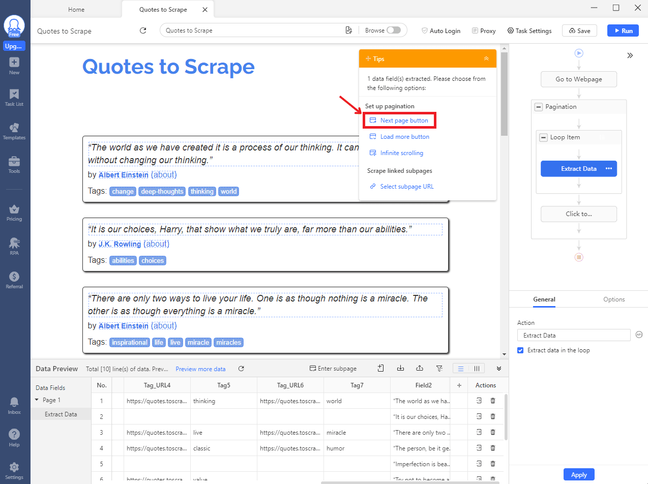Toggle the Browse mode switch
Viewport: 648px width, 484px height.
393,31
